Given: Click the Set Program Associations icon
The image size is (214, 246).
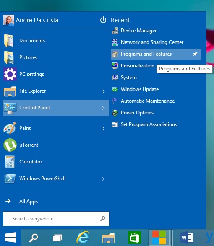Looking at the screenshot, I should 115,124.
